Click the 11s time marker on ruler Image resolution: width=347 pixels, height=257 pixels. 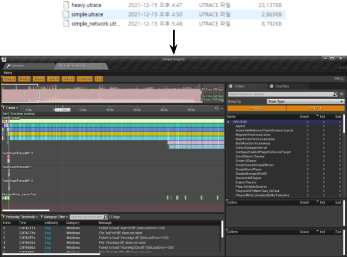point(62,110)
